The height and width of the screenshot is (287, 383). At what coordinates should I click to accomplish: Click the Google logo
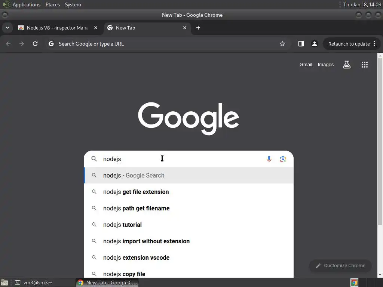click(x=189, y=118)
